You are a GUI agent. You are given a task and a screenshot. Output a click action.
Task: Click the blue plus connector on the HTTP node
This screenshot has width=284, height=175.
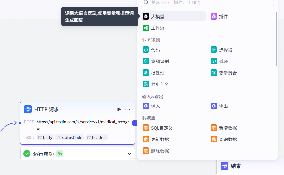134,123
